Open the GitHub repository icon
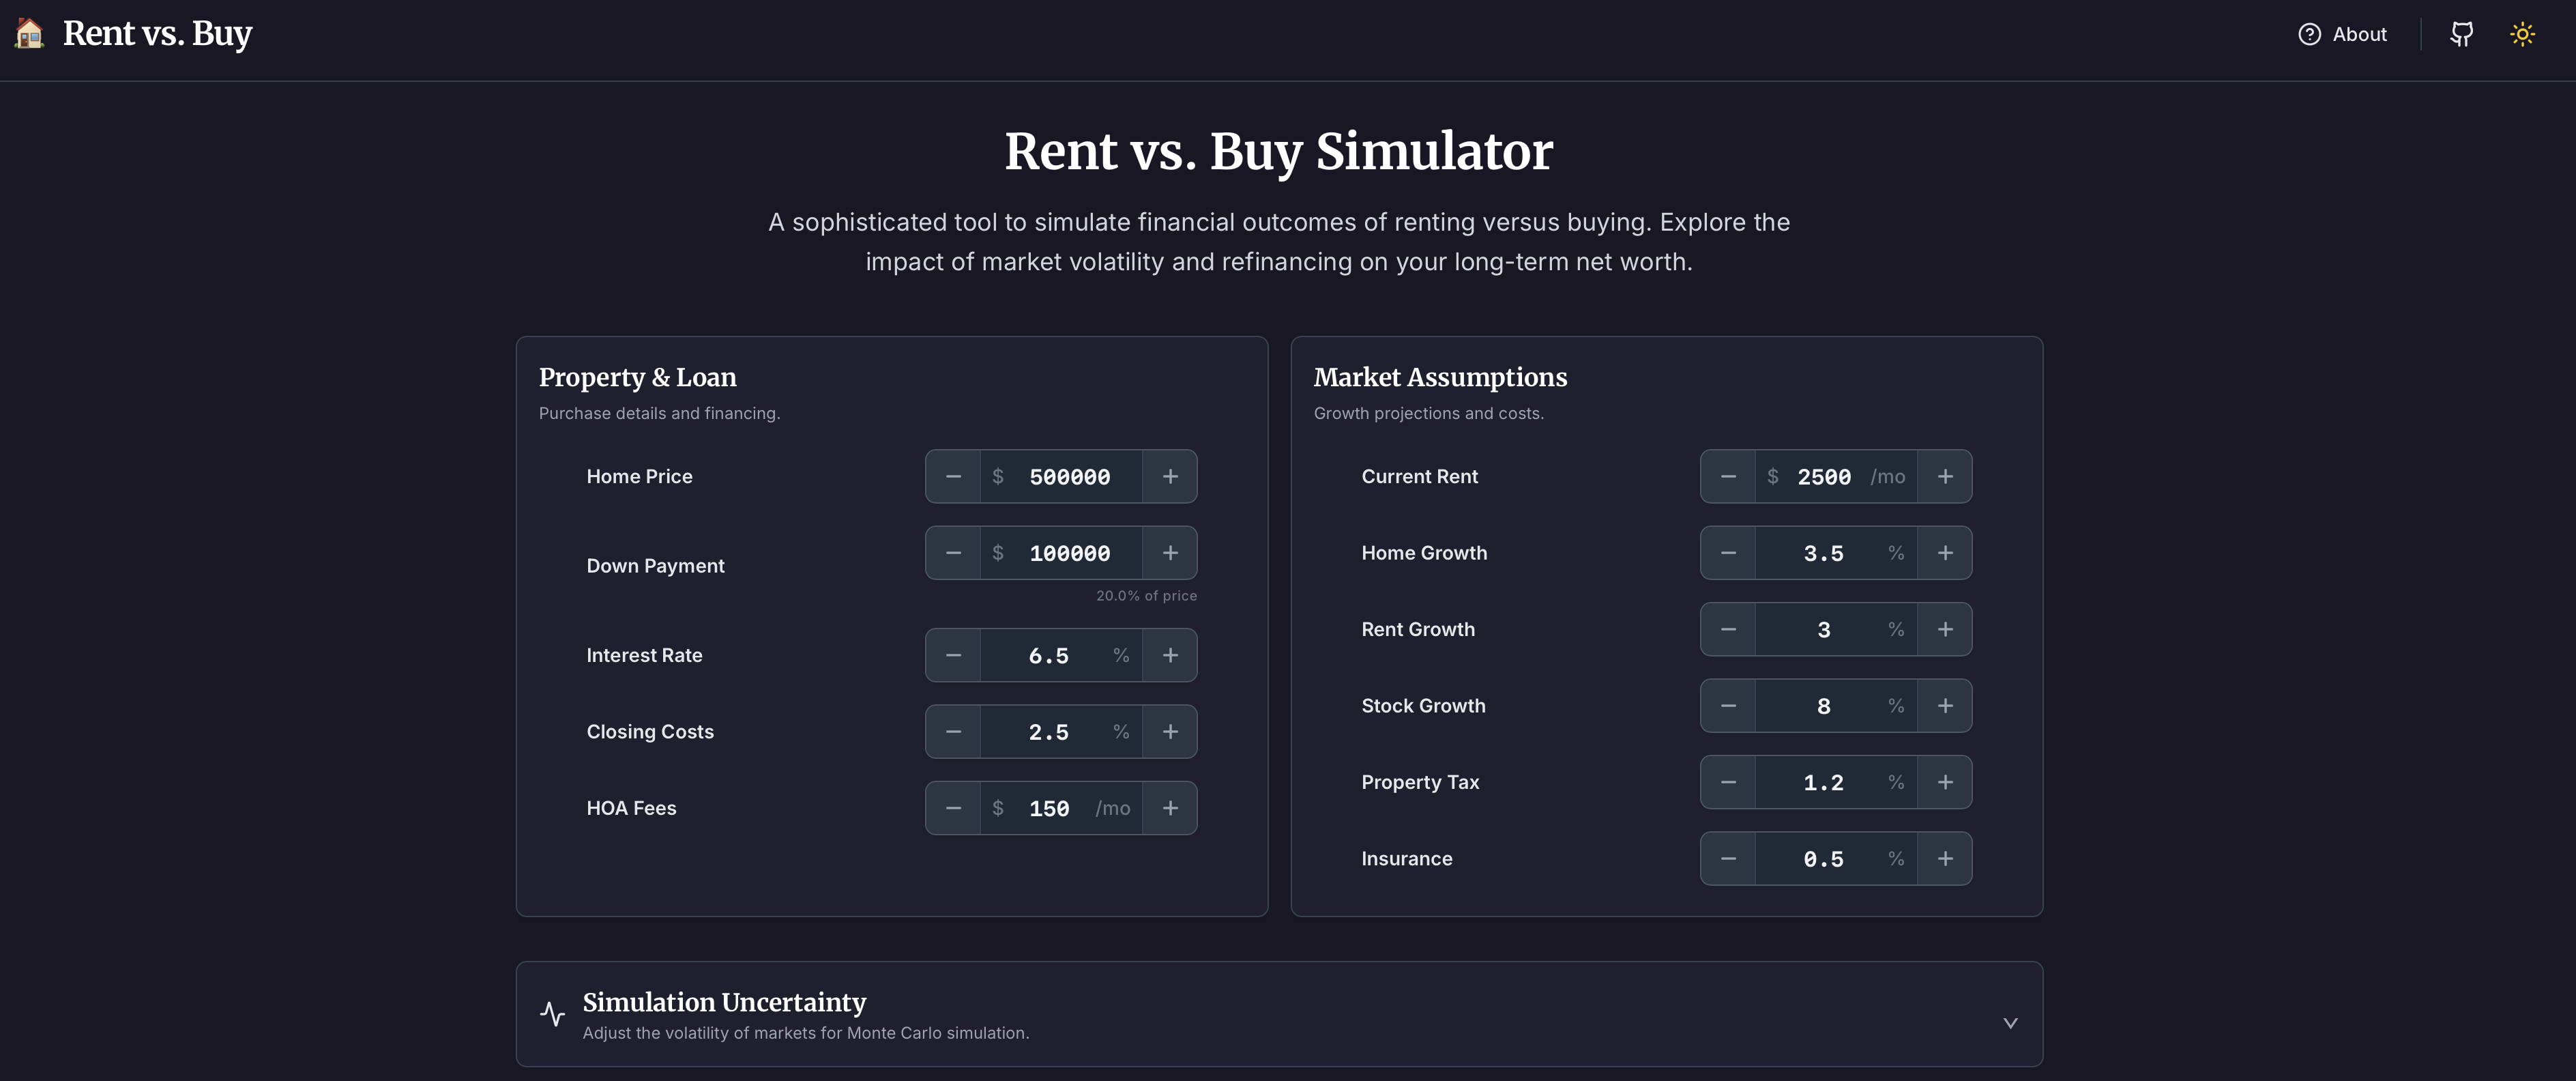 tap(2461, 33)
